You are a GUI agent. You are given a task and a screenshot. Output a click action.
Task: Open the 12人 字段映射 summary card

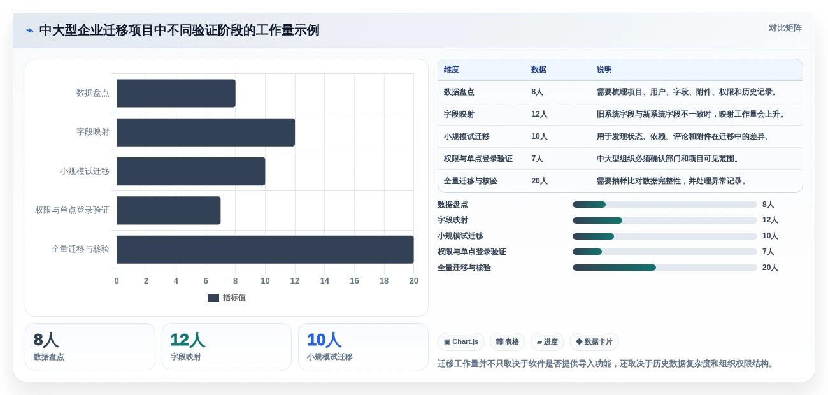[x=227, y=347]
